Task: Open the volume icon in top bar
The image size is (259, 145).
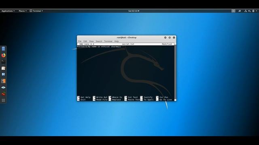Action: pyautogui.click(x=249, y=11)
